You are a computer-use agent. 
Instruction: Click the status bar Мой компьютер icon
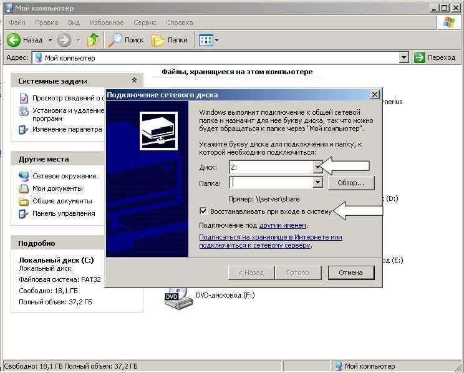[x=338, y=367]
